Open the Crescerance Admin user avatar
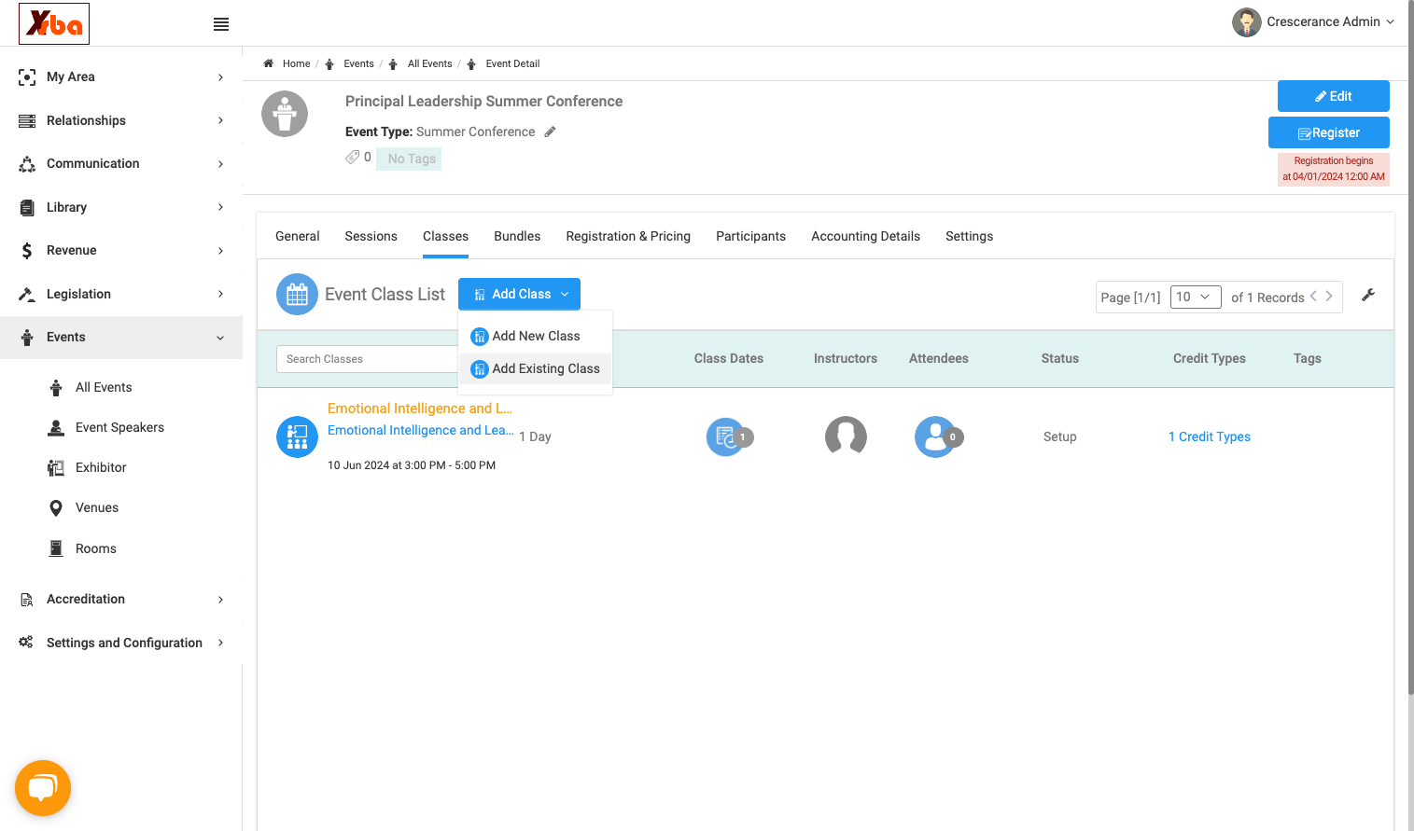The image size is (1414, 831). [x=1246, y=22]
